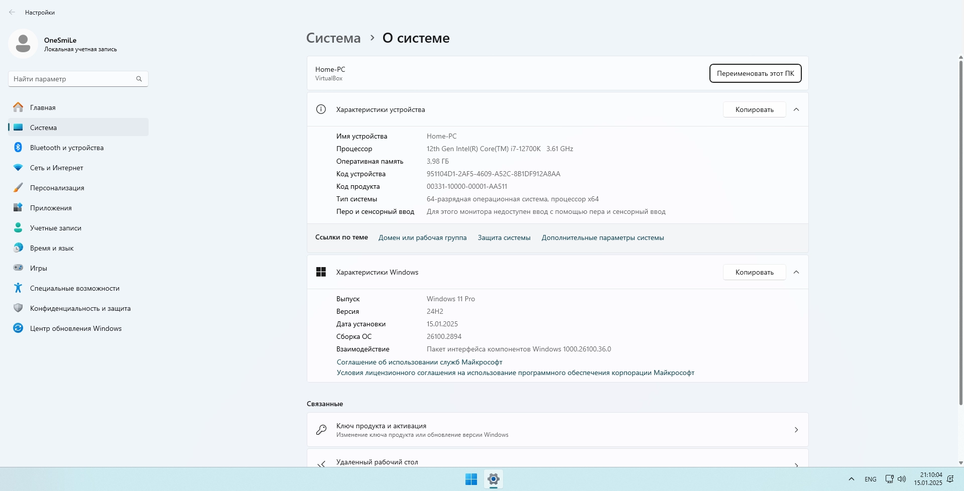This screenshot has height=491, width=964.
Task: Open the notifications bell icon in tray
Action: click(x=950, y=479)
